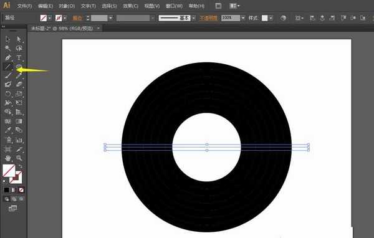374x238 pixels.
Task: Select the Direct Selection tool
Action: pos(19,39)
